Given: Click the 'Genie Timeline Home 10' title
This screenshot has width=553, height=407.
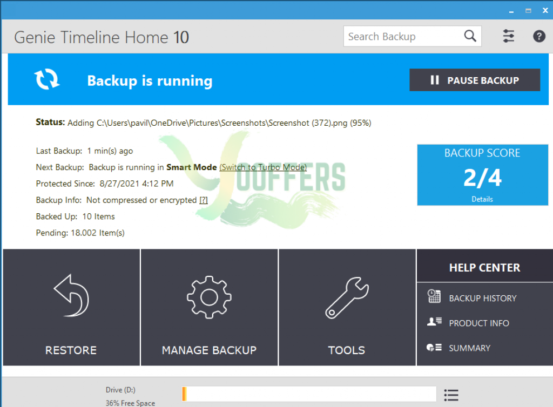Looking at the screenshot, I should pos(102,37).
